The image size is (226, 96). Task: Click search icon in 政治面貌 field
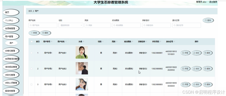pos(114,25)
